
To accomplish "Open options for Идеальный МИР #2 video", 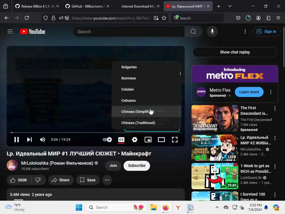I will click(x=275, y=138).
